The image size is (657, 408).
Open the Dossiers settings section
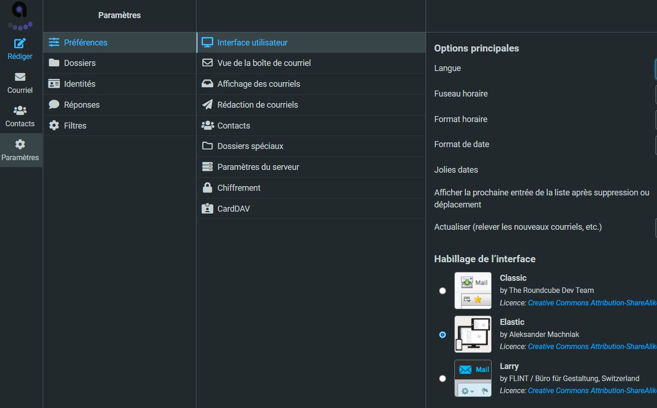pos(79,63)
